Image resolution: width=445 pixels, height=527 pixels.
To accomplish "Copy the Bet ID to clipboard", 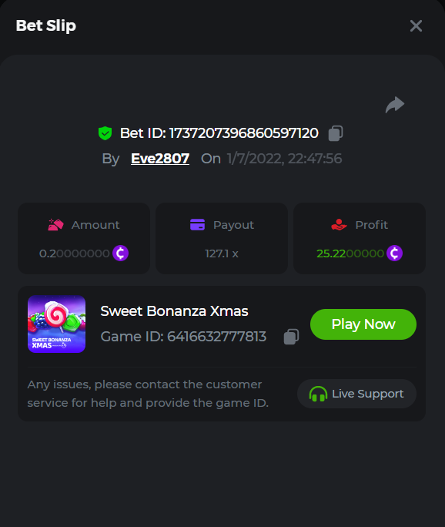I will click(x=335, y=133).
